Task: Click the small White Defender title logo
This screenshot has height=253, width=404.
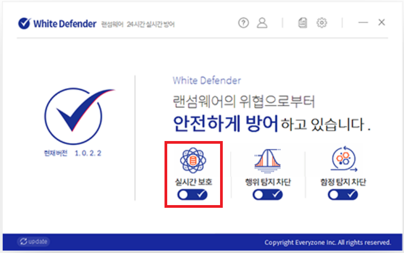Action: tap(57, 24)
